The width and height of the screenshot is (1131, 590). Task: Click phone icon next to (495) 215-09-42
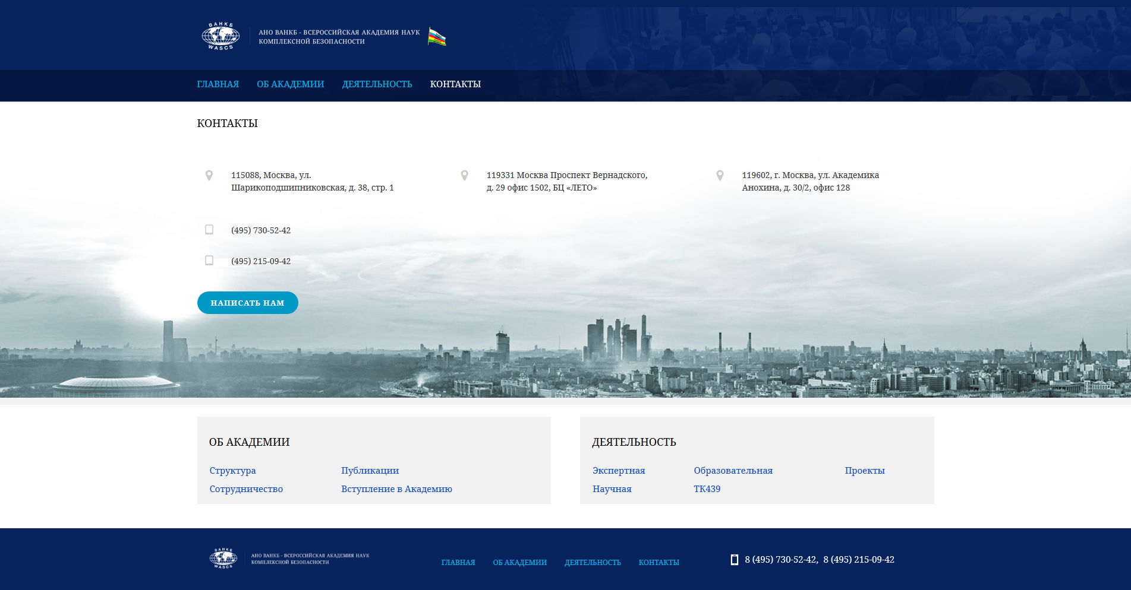pyautogui.click(x=209, y=261)
